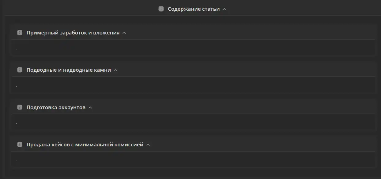Click info icon next to Подготовка аккаунтов

[20, 107]
